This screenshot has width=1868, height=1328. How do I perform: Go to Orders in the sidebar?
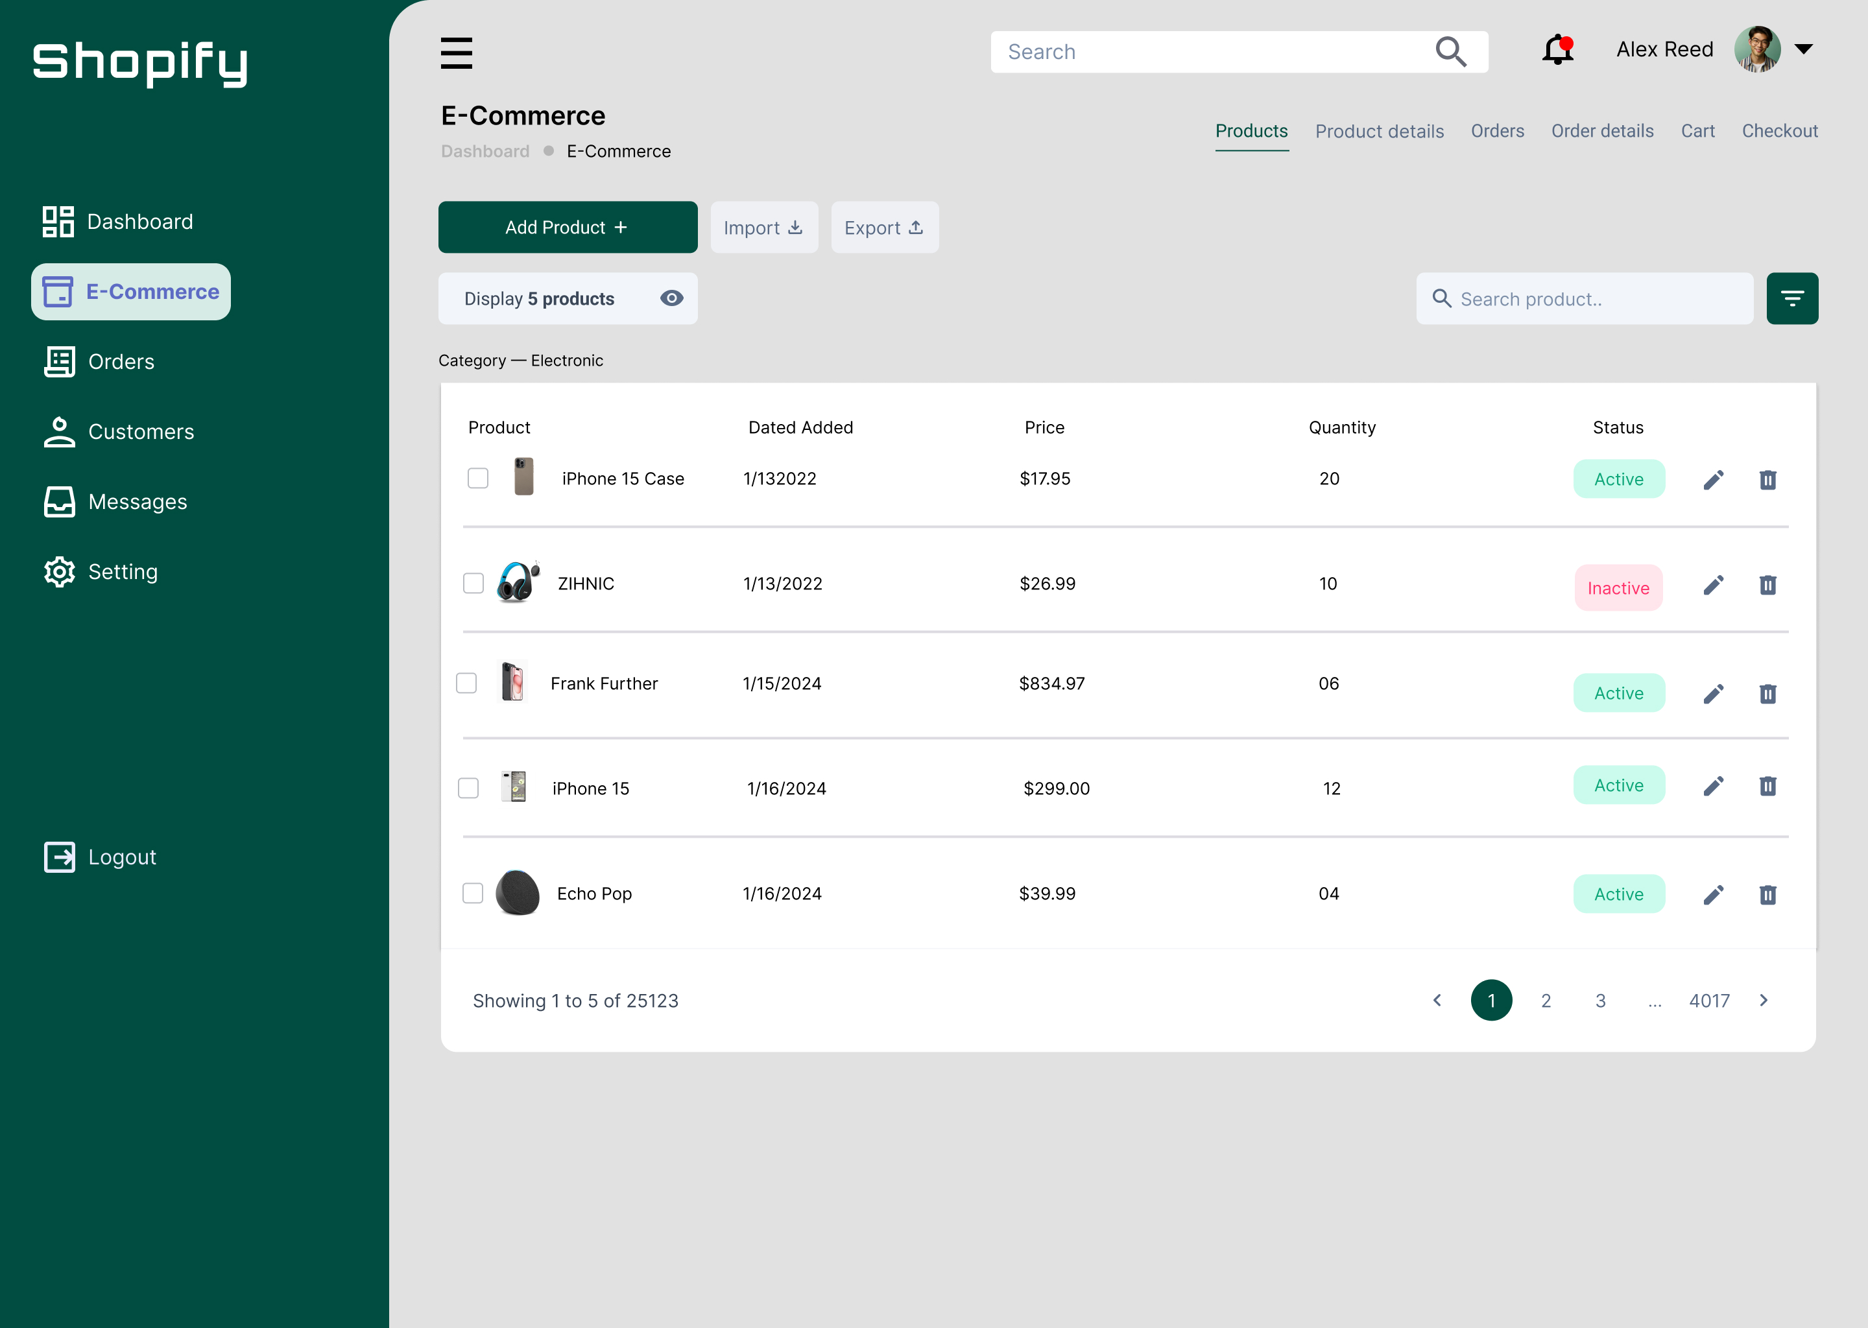99,361
